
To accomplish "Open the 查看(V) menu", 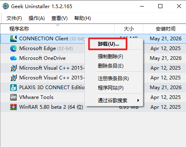I will [x=60, y=18].
